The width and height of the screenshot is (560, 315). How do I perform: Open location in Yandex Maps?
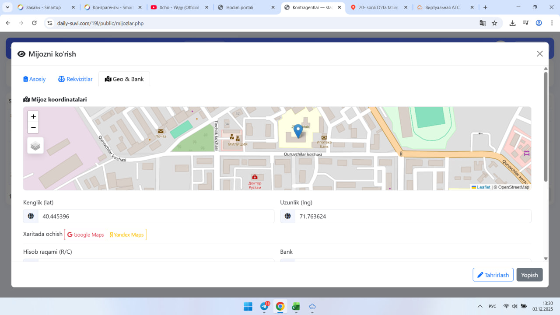pyautogui.click(x=127, y=234)
